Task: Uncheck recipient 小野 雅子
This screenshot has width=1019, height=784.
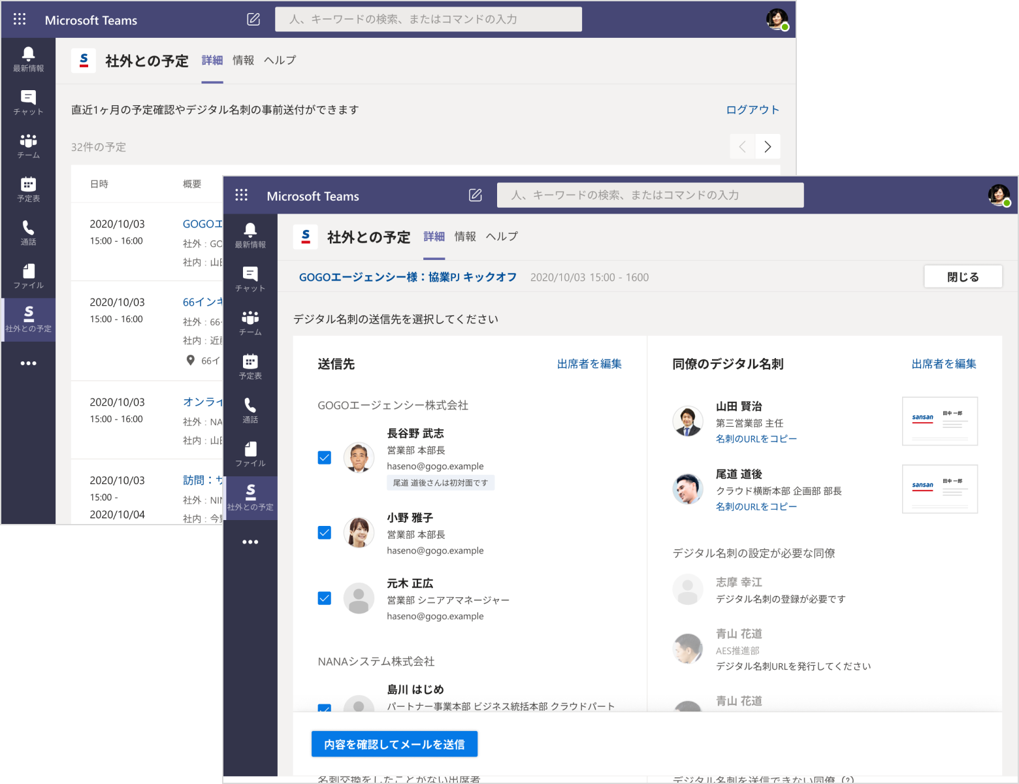Action: (325, 532)
